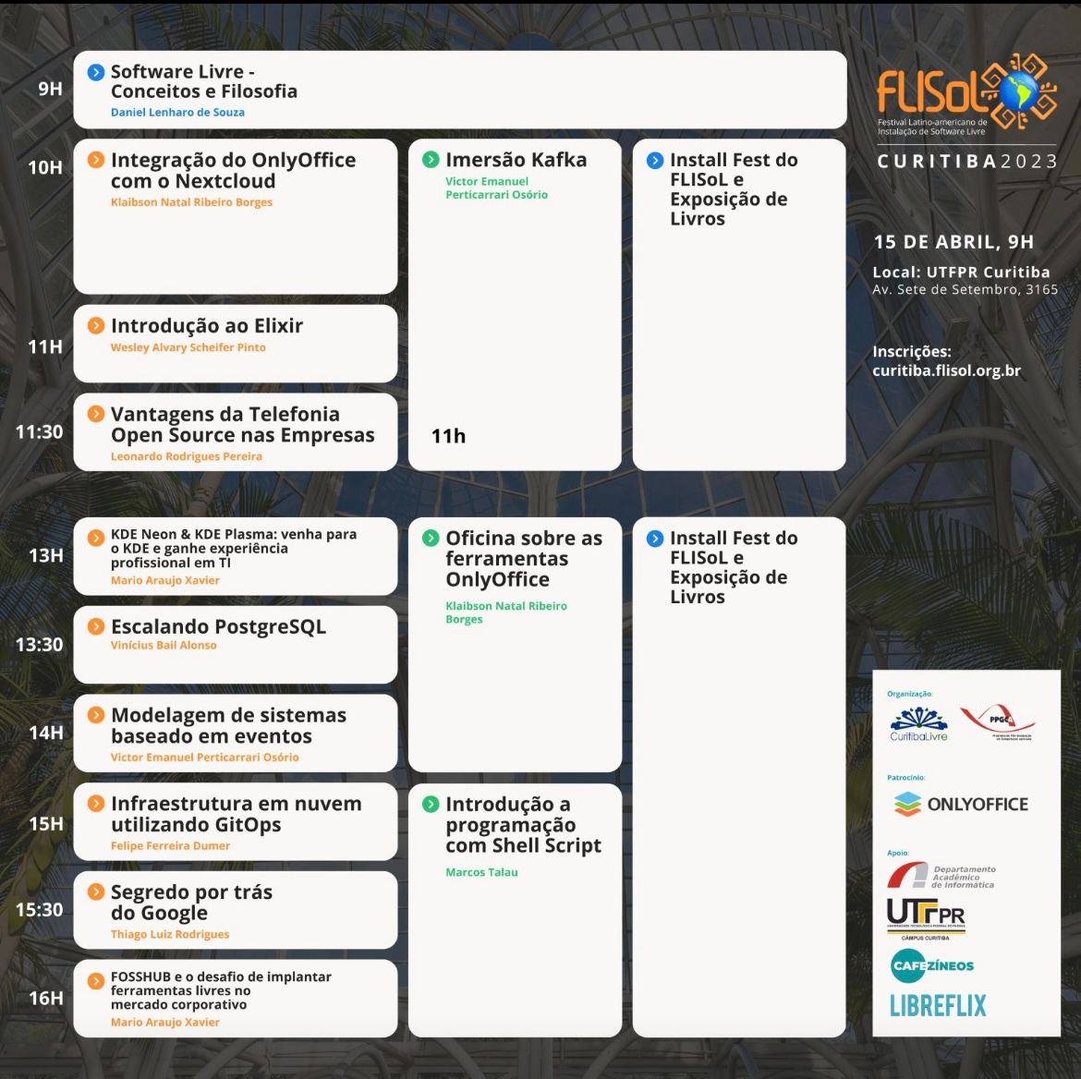Click speaker name "Felipe Ferreira Dumer"

pyautogui.click(x=170, y=846)
